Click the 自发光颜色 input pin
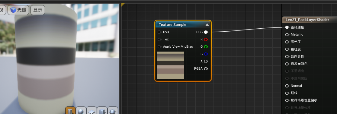 pos(287,64)
